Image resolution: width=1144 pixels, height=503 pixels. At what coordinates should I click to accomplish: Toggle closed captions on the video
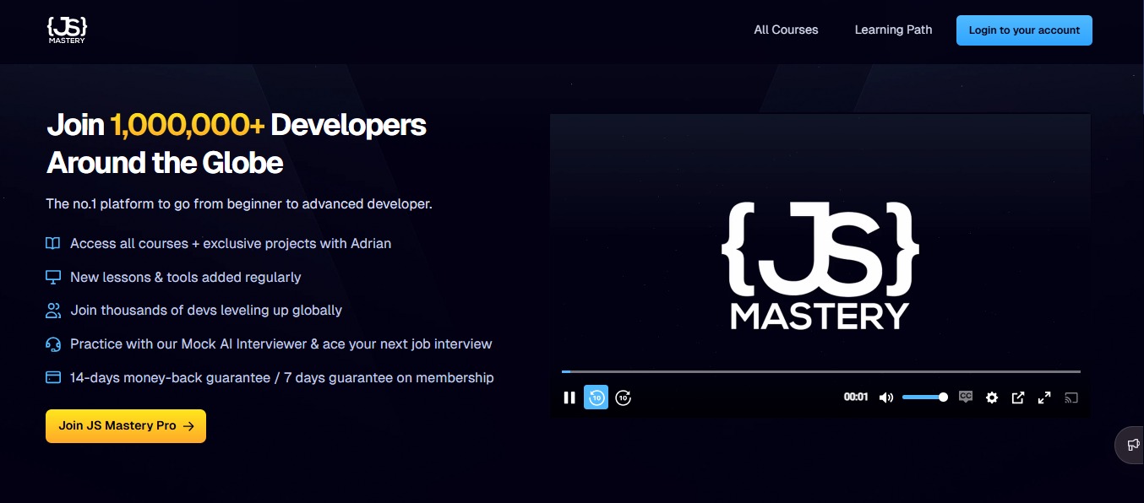click(966, 397)
